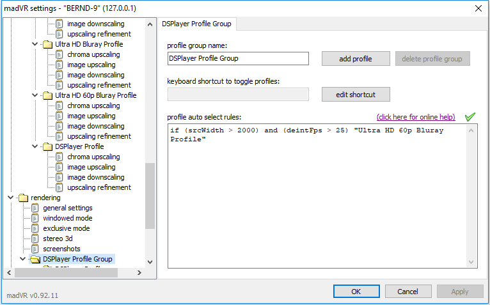Open the exclusive mode page
490x305 pixels.
pos(67,228)
